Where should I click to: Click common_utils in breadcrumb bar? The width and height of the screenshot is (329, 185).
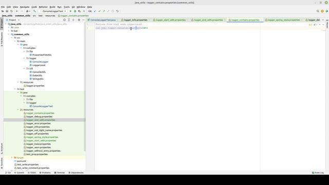[x=23, y=16]
